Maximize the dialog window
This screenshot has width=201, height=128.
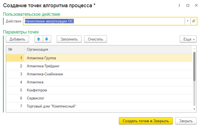pyautogui.click(x=188, y=5)
